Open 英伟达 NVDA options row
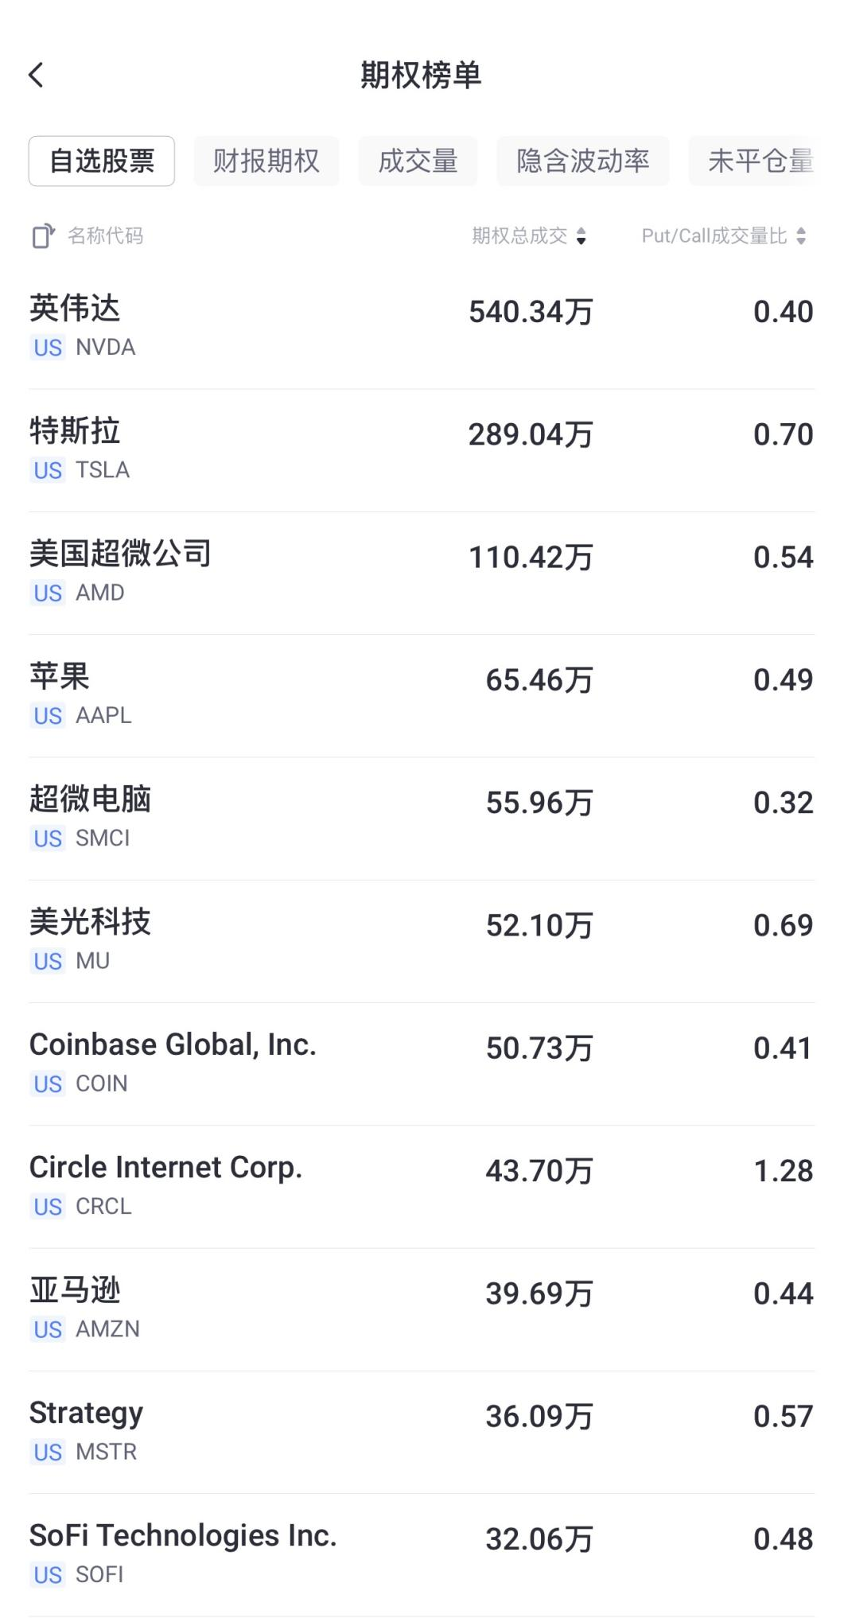This screenshot has height=1618, width=844. pos(422,327)
